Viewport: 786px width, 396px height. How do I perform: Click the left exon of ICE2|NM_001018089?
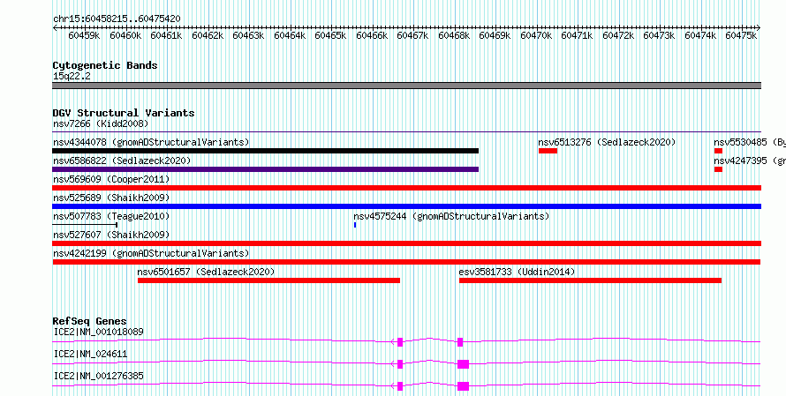click(x=400, y=342)
